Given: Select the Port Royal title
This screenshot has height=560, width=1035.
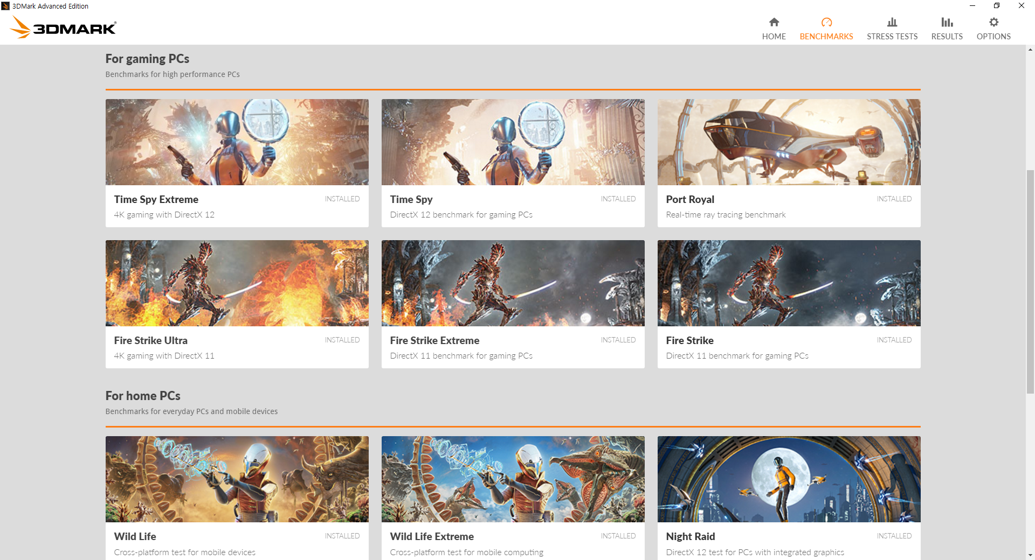Looking at the screenshot, I should coord(690,200).
